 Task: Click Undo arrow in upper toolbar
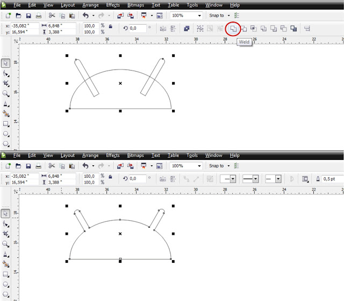point(86,16)
